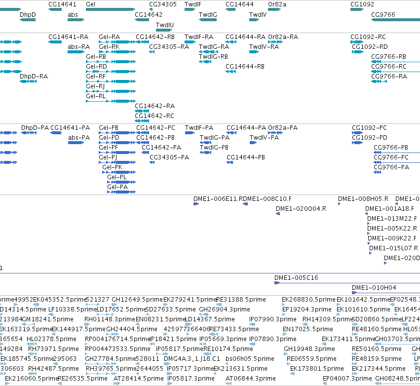Click the TwdlV gene label
Screen dimensions: 420x386
258,14
